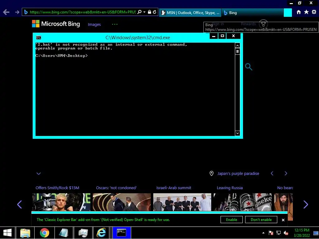Open the muted volume tray icon
Screen dimensions: 319x239
286,233
